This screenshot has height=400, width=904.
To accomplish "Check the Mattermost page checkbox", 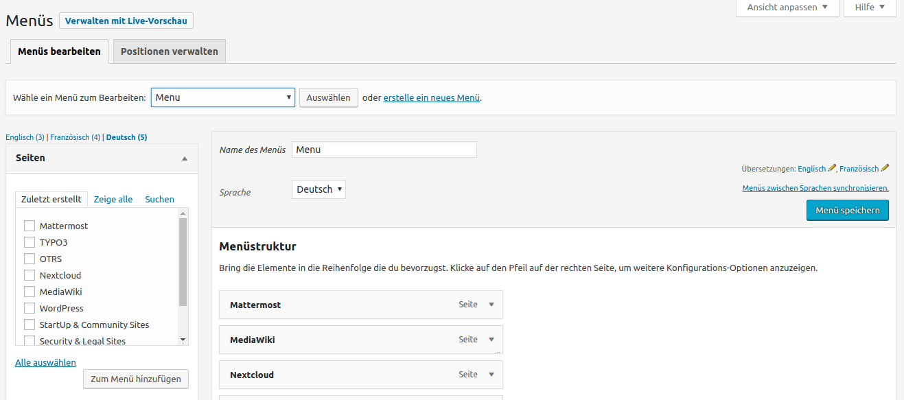I will pos(30,226).
